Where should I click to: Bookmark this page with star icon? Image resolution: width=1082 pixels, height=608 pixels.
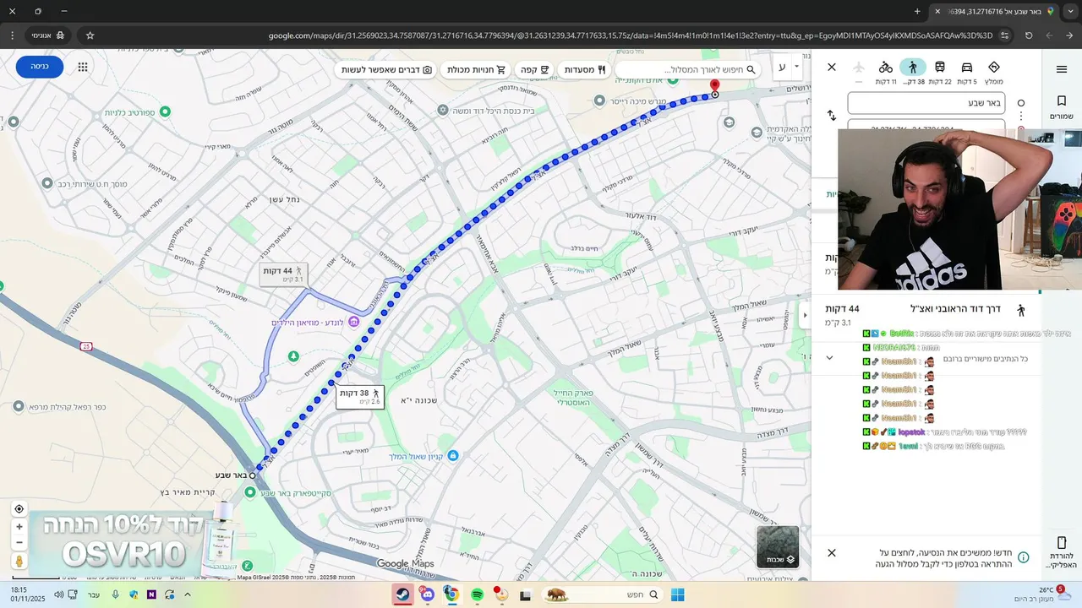(x=90, y=35)
